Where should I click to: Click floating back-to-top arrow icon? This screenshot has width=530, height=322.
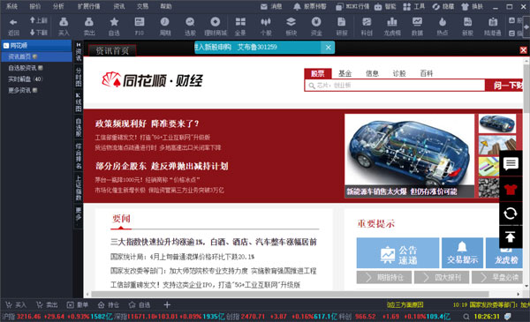coord(511,237)
